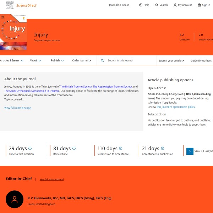Expand the Publish dropdown menu
213x213 pixels.
(x=57, y=61)
